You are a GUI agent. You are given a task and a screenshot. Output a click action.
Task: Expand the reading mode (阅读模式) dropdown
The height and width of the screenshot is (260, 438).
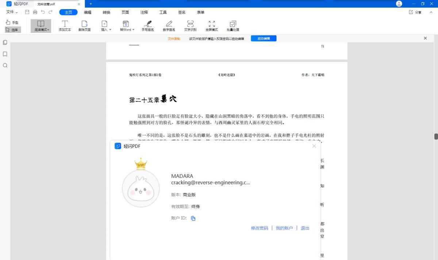tap(41, 26)
